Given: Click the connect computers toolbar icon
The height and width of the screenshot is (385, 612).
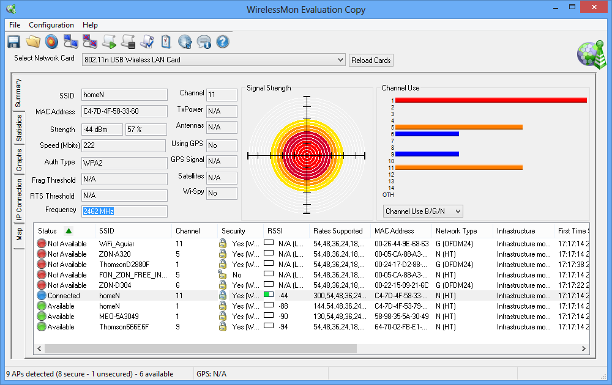Looking at the screenshot, I should (x=71, y=42).
